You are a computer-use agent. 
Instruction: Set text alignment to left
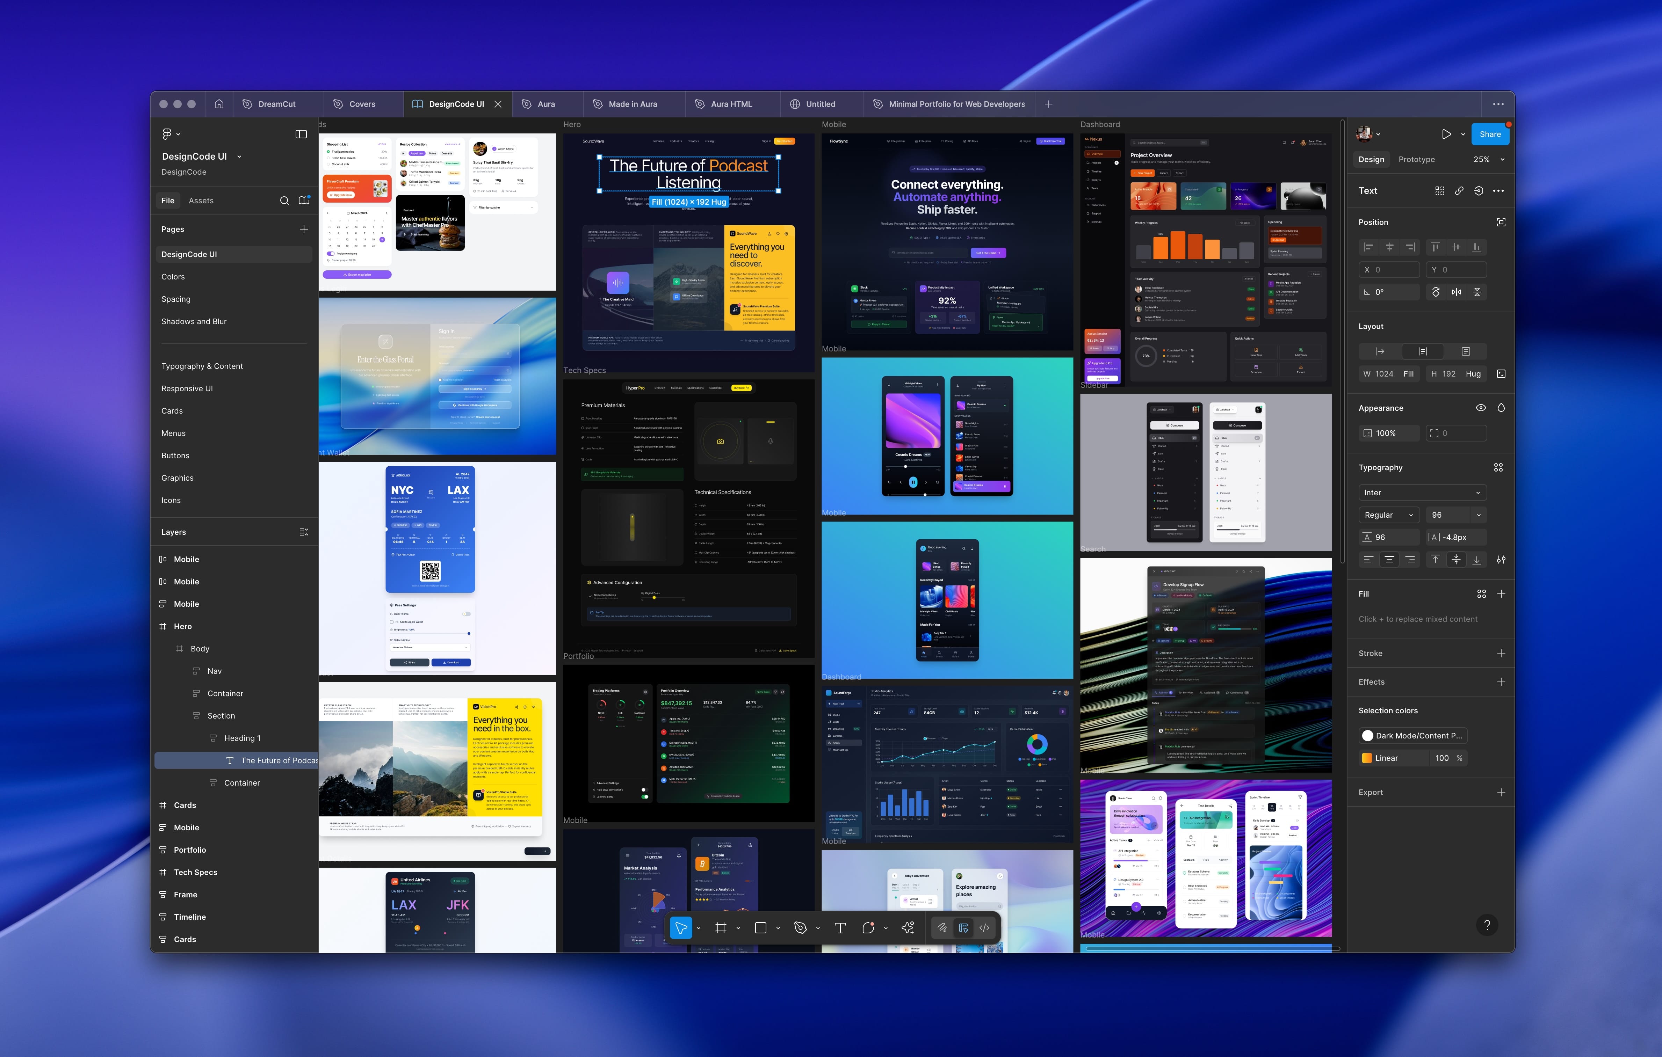pos(1368,560)
